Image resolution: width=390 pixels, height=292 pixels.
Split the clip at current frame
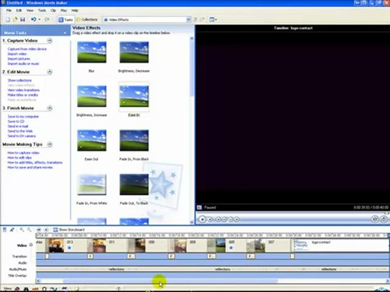(x=375, y=219)
